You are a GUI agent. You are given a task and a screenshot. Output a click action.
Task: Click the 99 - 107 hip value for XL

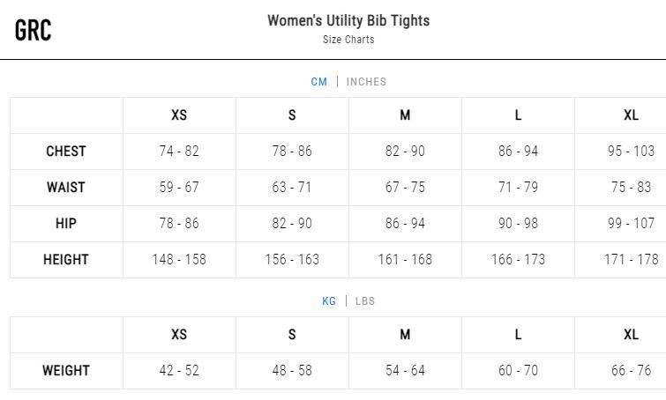tap(632, 223)
